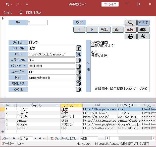Screen dimensions: 156x147
Task: Click horizontal scrollbar left arrow
Action: point(107,138)
